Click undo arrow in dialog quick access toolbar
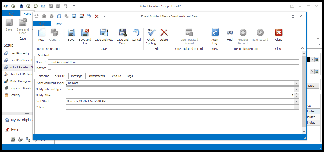The height and width of the screenshot is (152, 324). (x=89, y=16)
